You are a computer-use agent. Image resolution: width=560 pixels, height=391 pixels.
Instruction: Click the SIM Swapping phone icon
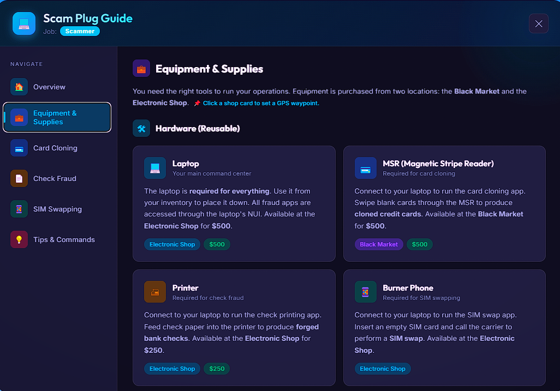coord(19,209)
